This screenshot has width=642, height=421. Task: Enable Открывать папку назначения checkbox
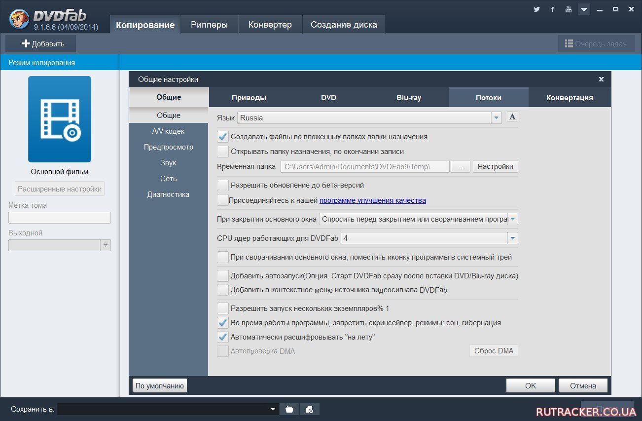223,152
